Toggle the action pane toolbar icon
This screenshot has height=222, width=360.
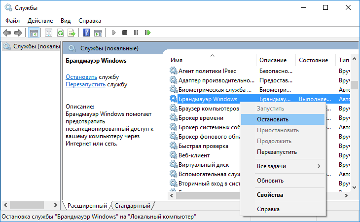click(98, 33)
